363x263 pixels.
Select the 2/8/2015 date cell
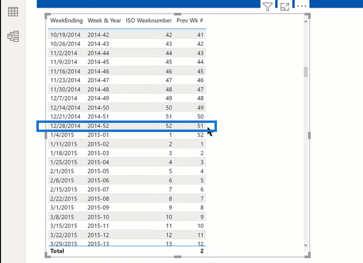62,180
